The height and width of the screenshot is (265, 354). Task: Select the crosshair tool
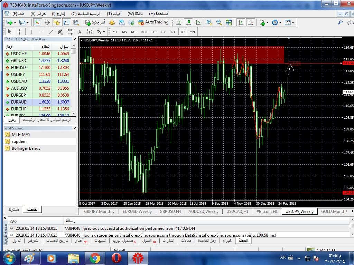(20, 32)
